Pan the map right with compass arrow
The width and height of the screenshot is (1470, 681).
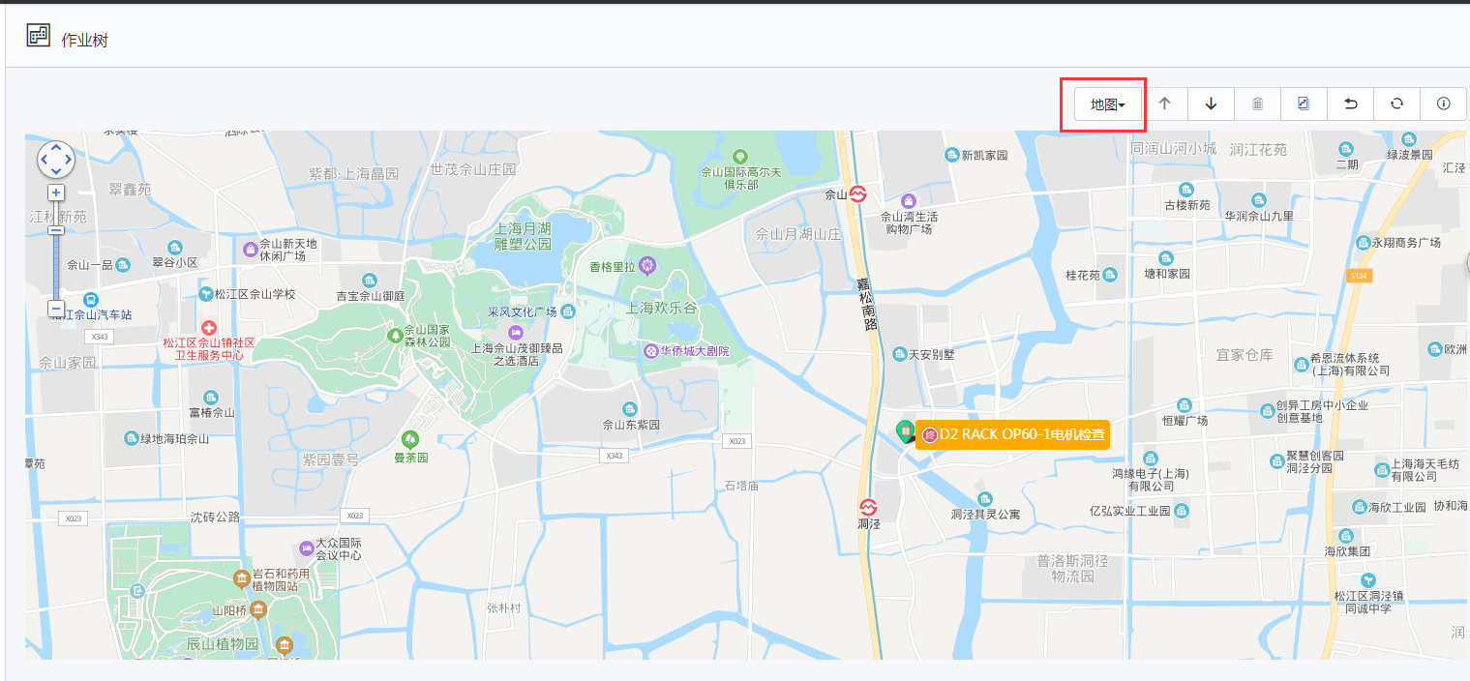[69, 160]
